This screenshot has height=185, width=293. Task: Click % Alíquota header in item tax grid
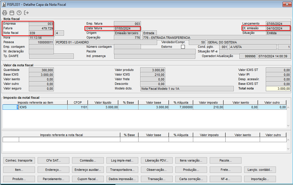(x=181, y=102)
